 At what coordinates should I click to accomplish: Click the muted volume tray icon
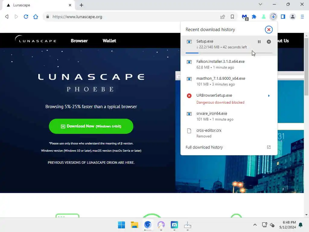tap(272, 225)
